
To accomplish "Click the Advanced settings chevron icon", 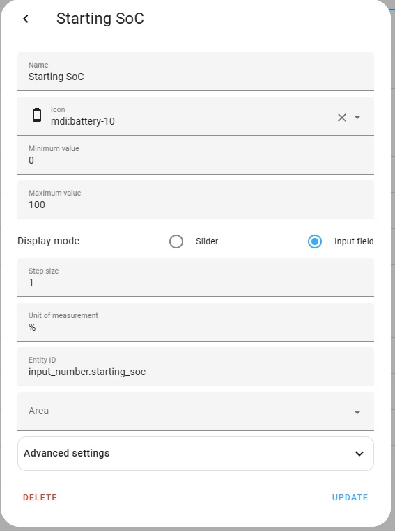I will pos(359,454).
